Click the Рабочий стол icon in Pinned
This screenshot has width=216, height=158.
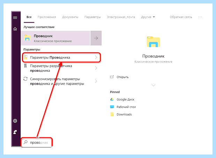click(112, 107)
